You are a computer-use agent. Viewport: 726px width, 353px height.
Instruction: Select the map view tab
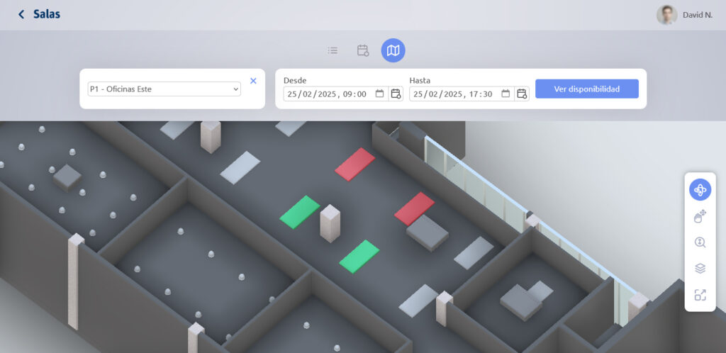(x=393, y=50)
